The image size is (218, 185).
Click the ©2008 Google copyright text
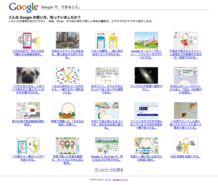96,180
